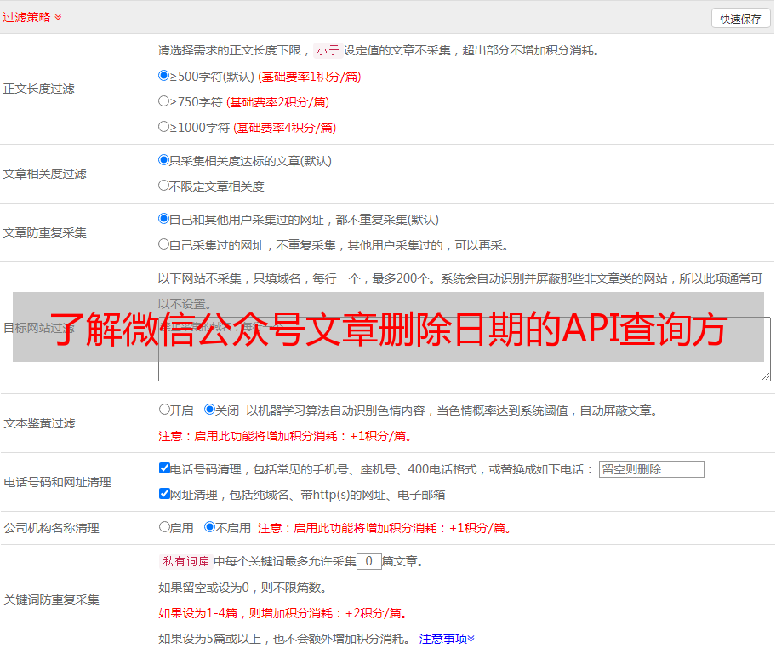Enable 公司机构名称清理 with 启用

pyautogui.click(x=164, y=527)
